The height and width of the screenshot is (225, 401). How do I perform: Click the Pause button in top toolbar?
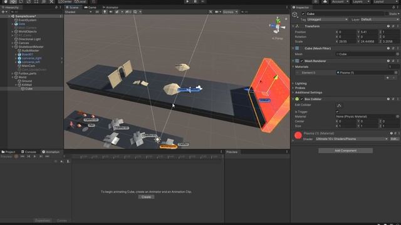(x=195, y=1)
